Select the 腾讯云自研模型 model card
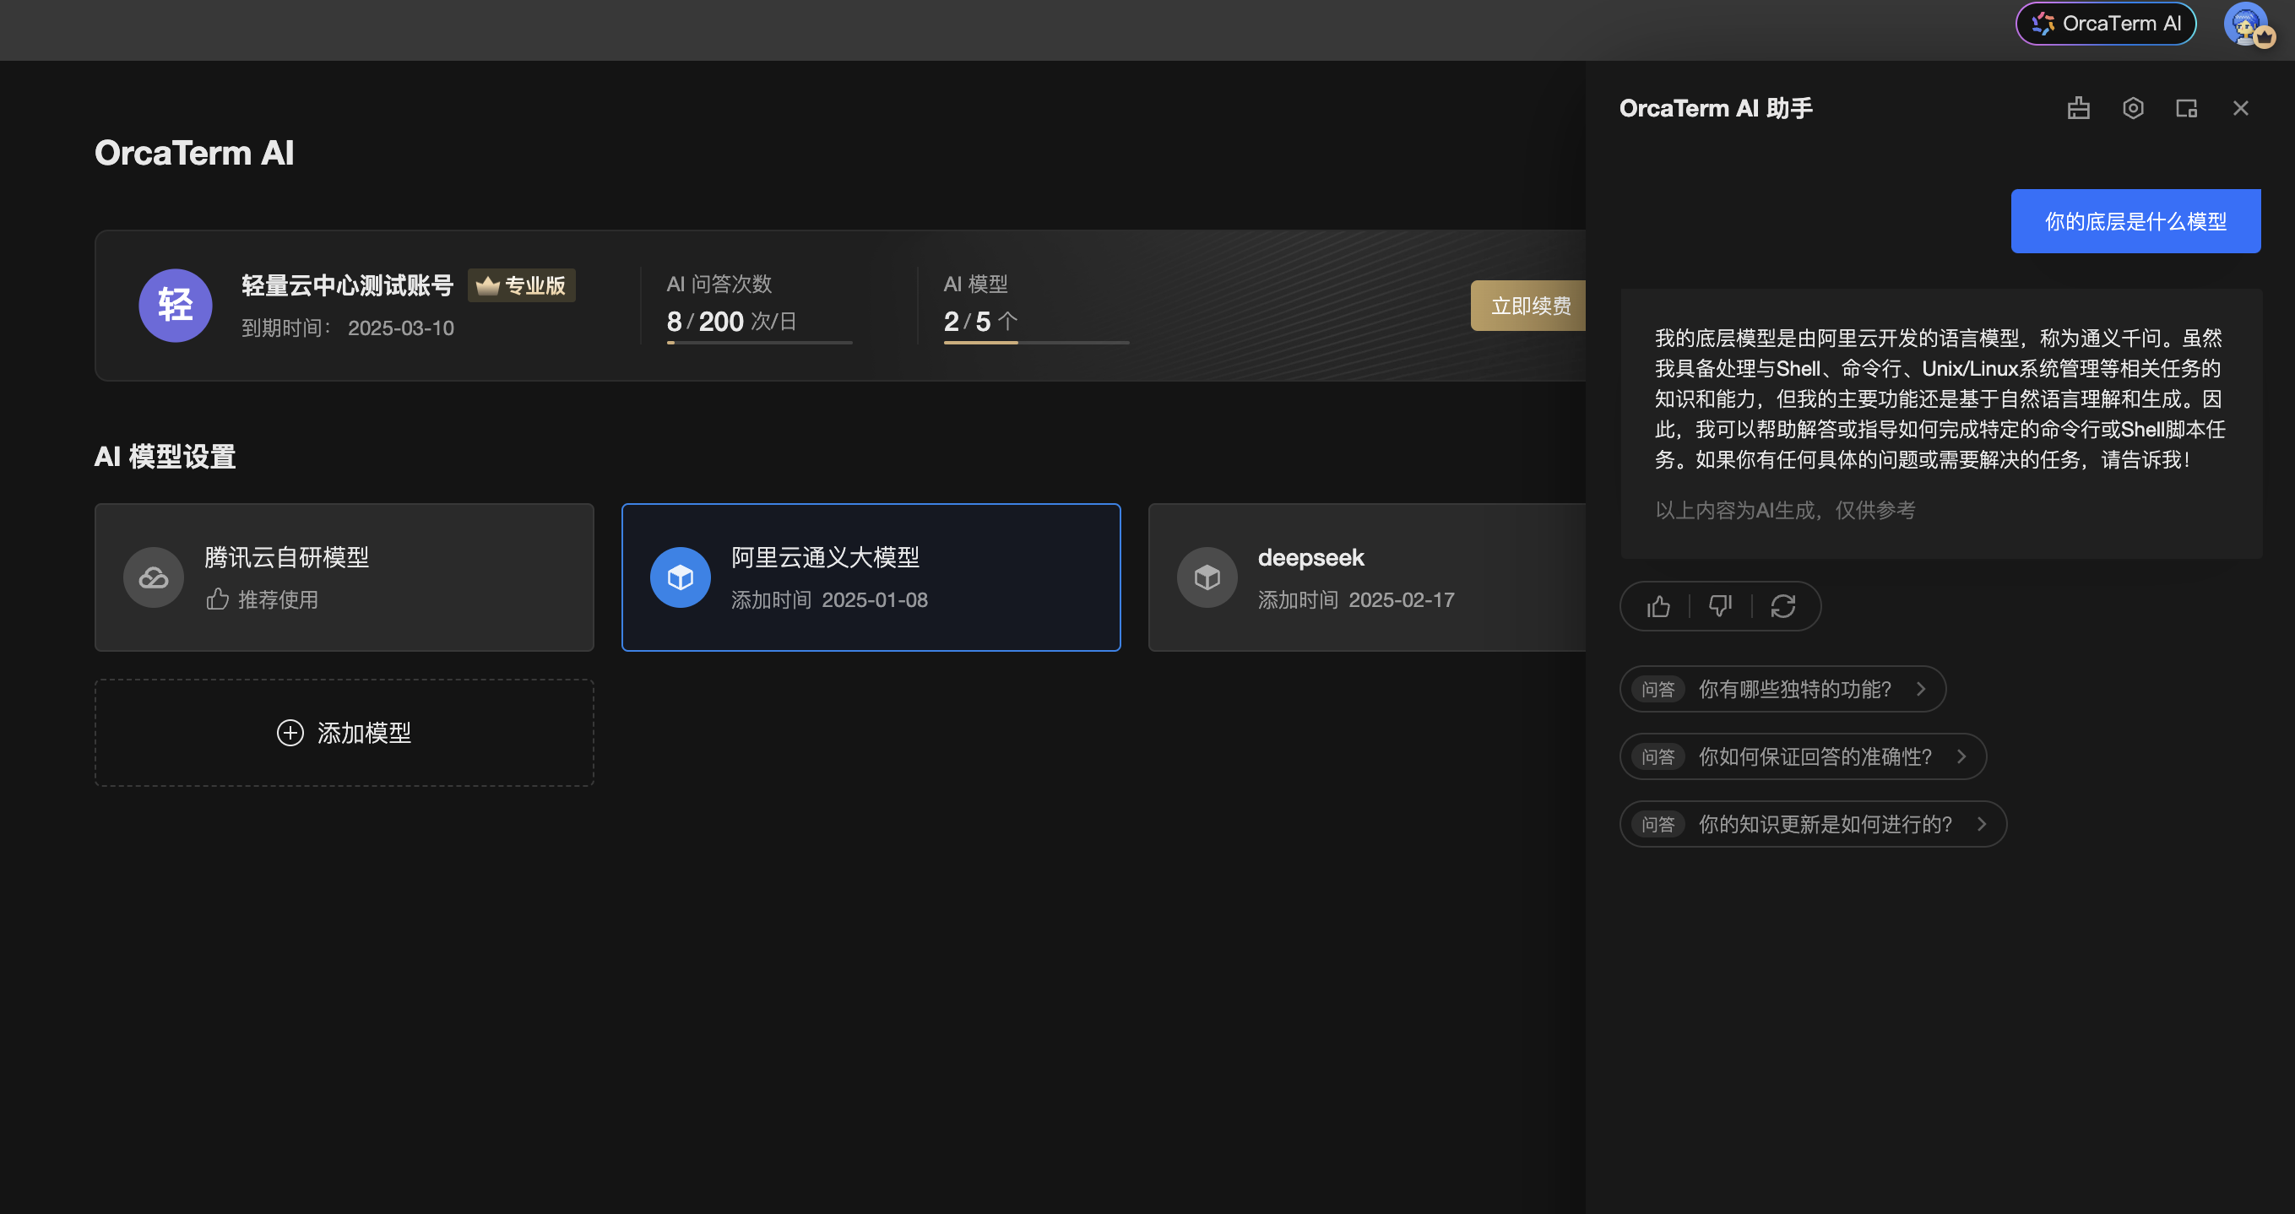The height and width of the screenshot is (1214, 2295). (344, 577)
